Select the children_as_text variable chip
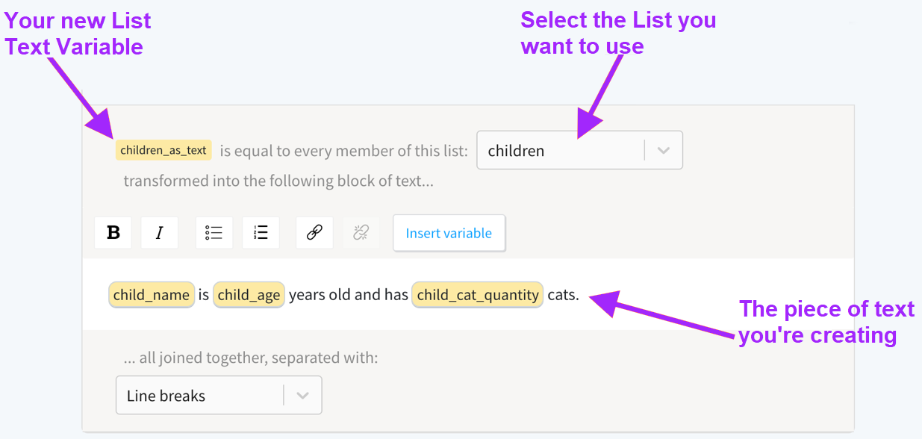 click(163, 149)
